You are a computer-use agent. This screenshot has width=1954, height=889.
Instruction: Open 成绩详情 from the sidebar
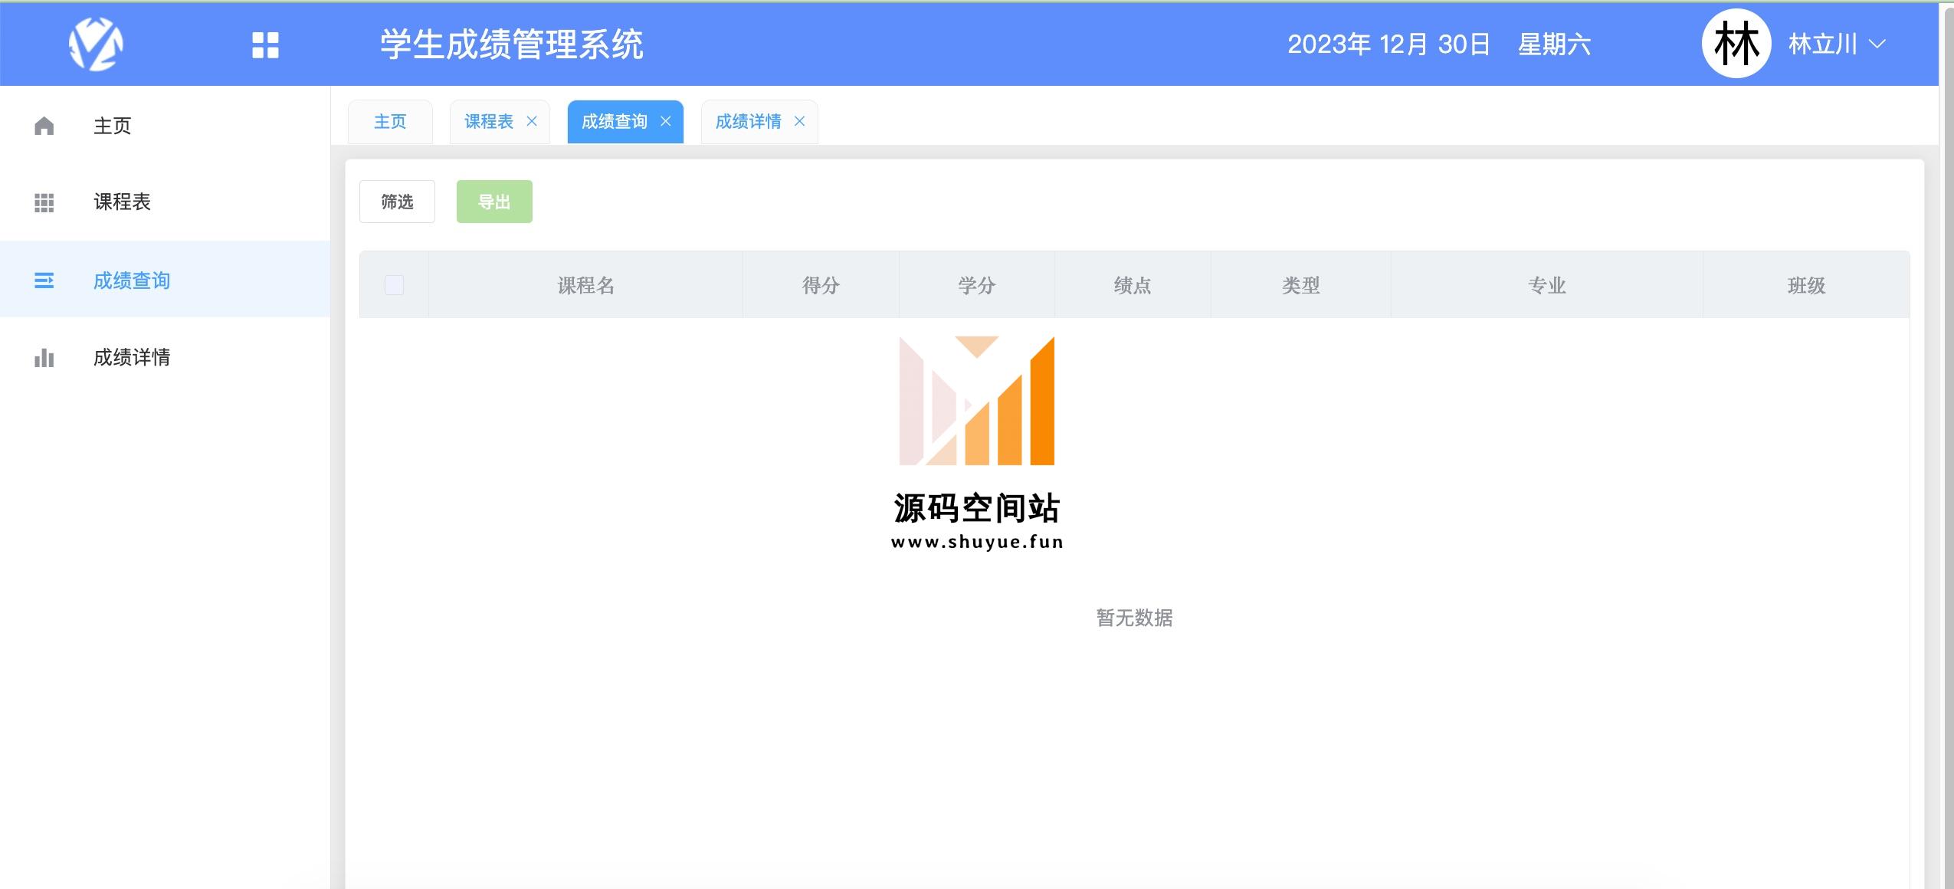tap(165, 358)
